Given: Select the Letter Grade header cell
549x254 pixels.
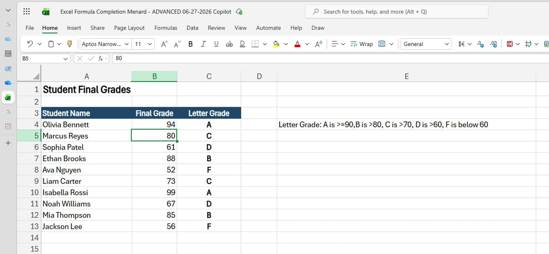Looking at the screenshot, I should (x=209, y=113).
